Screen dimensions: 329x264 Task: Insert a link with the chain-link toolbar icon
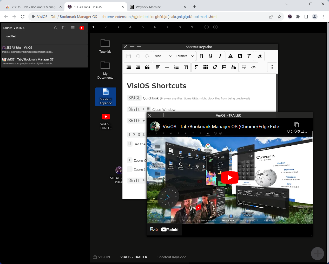click(215, 67)
